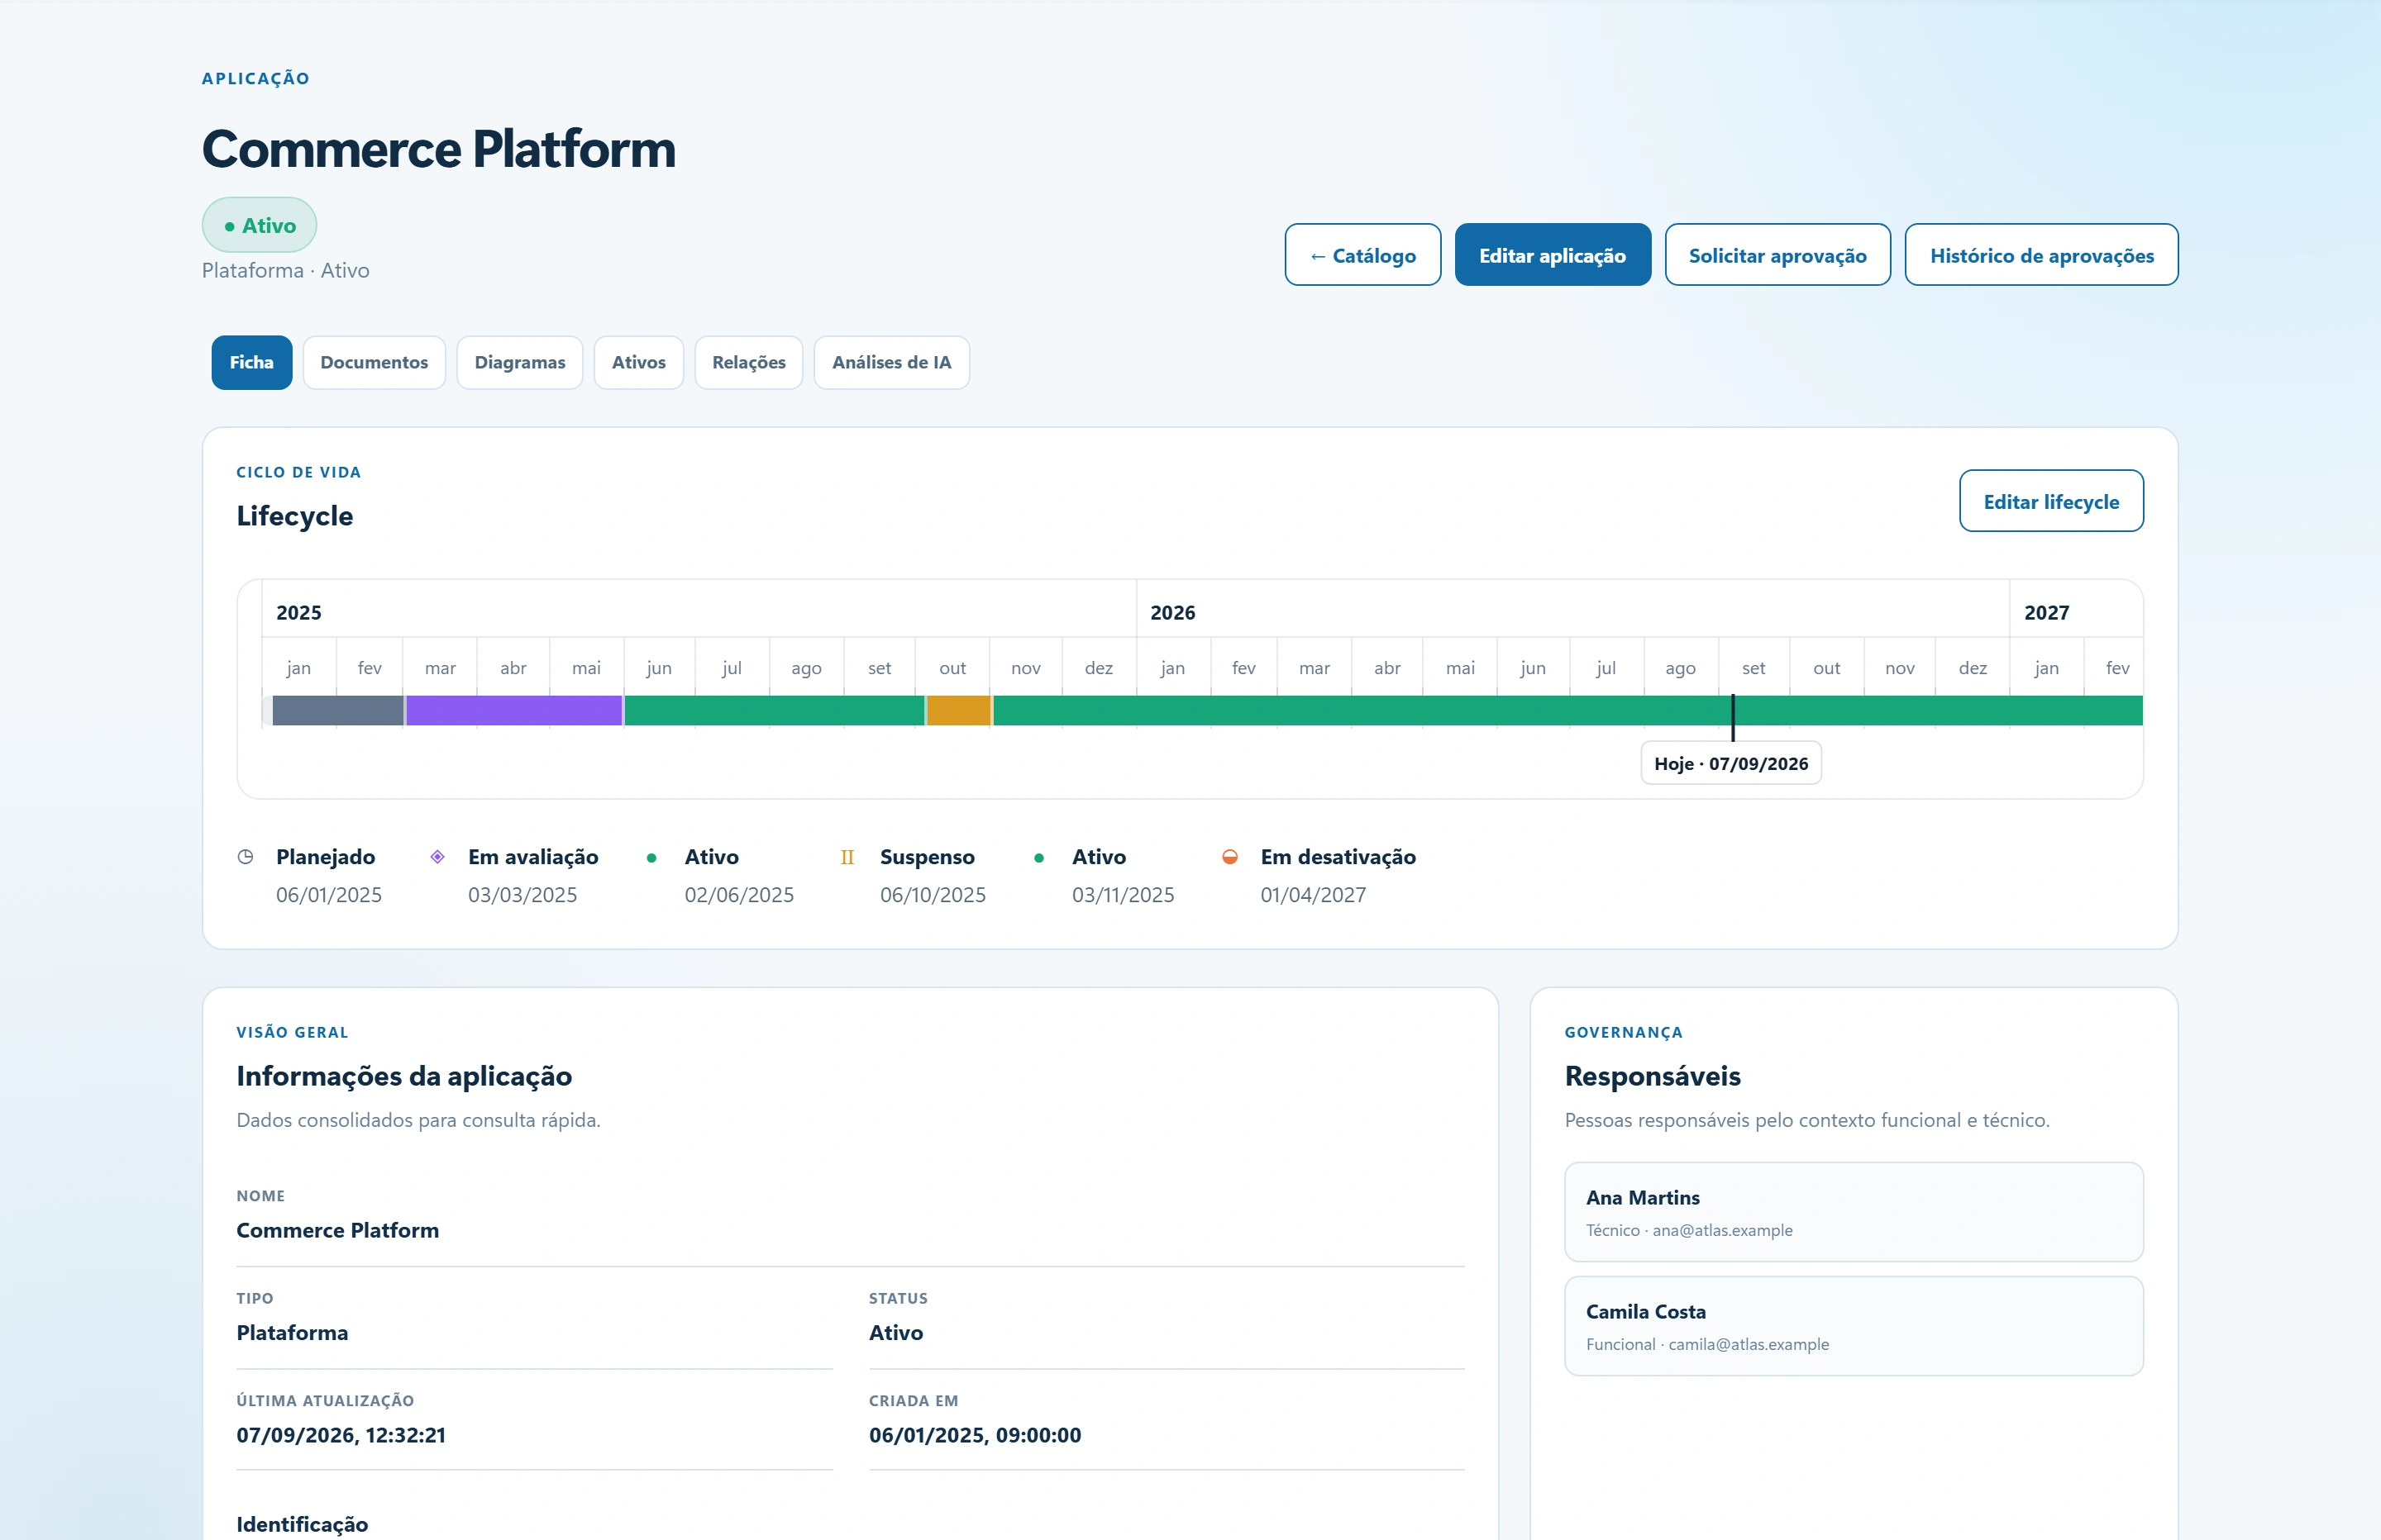Click the orange Em desativação half-circle icon
This screenshot has height=1540, width=2381.
1229,857
